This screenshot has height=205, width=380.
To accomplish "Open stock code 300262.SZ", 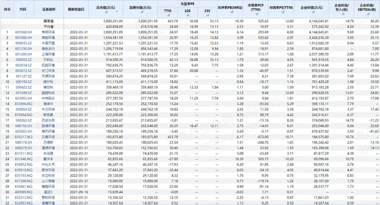I will point(23,120).
